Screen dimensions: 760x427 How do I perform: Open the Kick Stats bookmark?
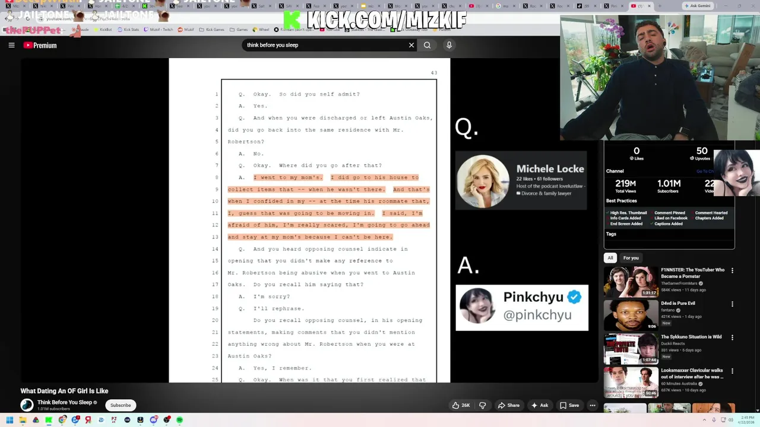pos(128,30)
